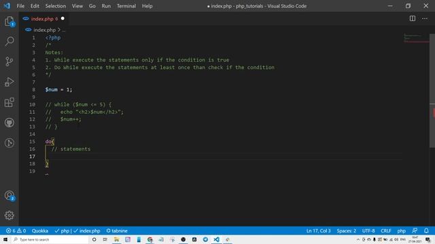Open Task View on the taskbar
The width and height of the screenshot is (435, 244).
[105, 239]
